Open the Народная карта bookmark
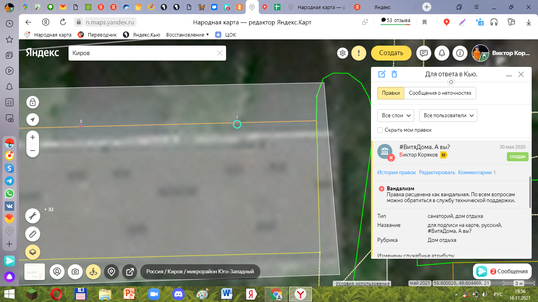Screen dimensions: 538x302 pos(48,35)
